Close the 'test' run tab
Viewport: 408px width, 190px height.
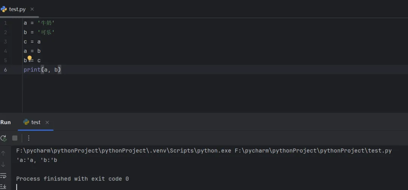[47, 123]
